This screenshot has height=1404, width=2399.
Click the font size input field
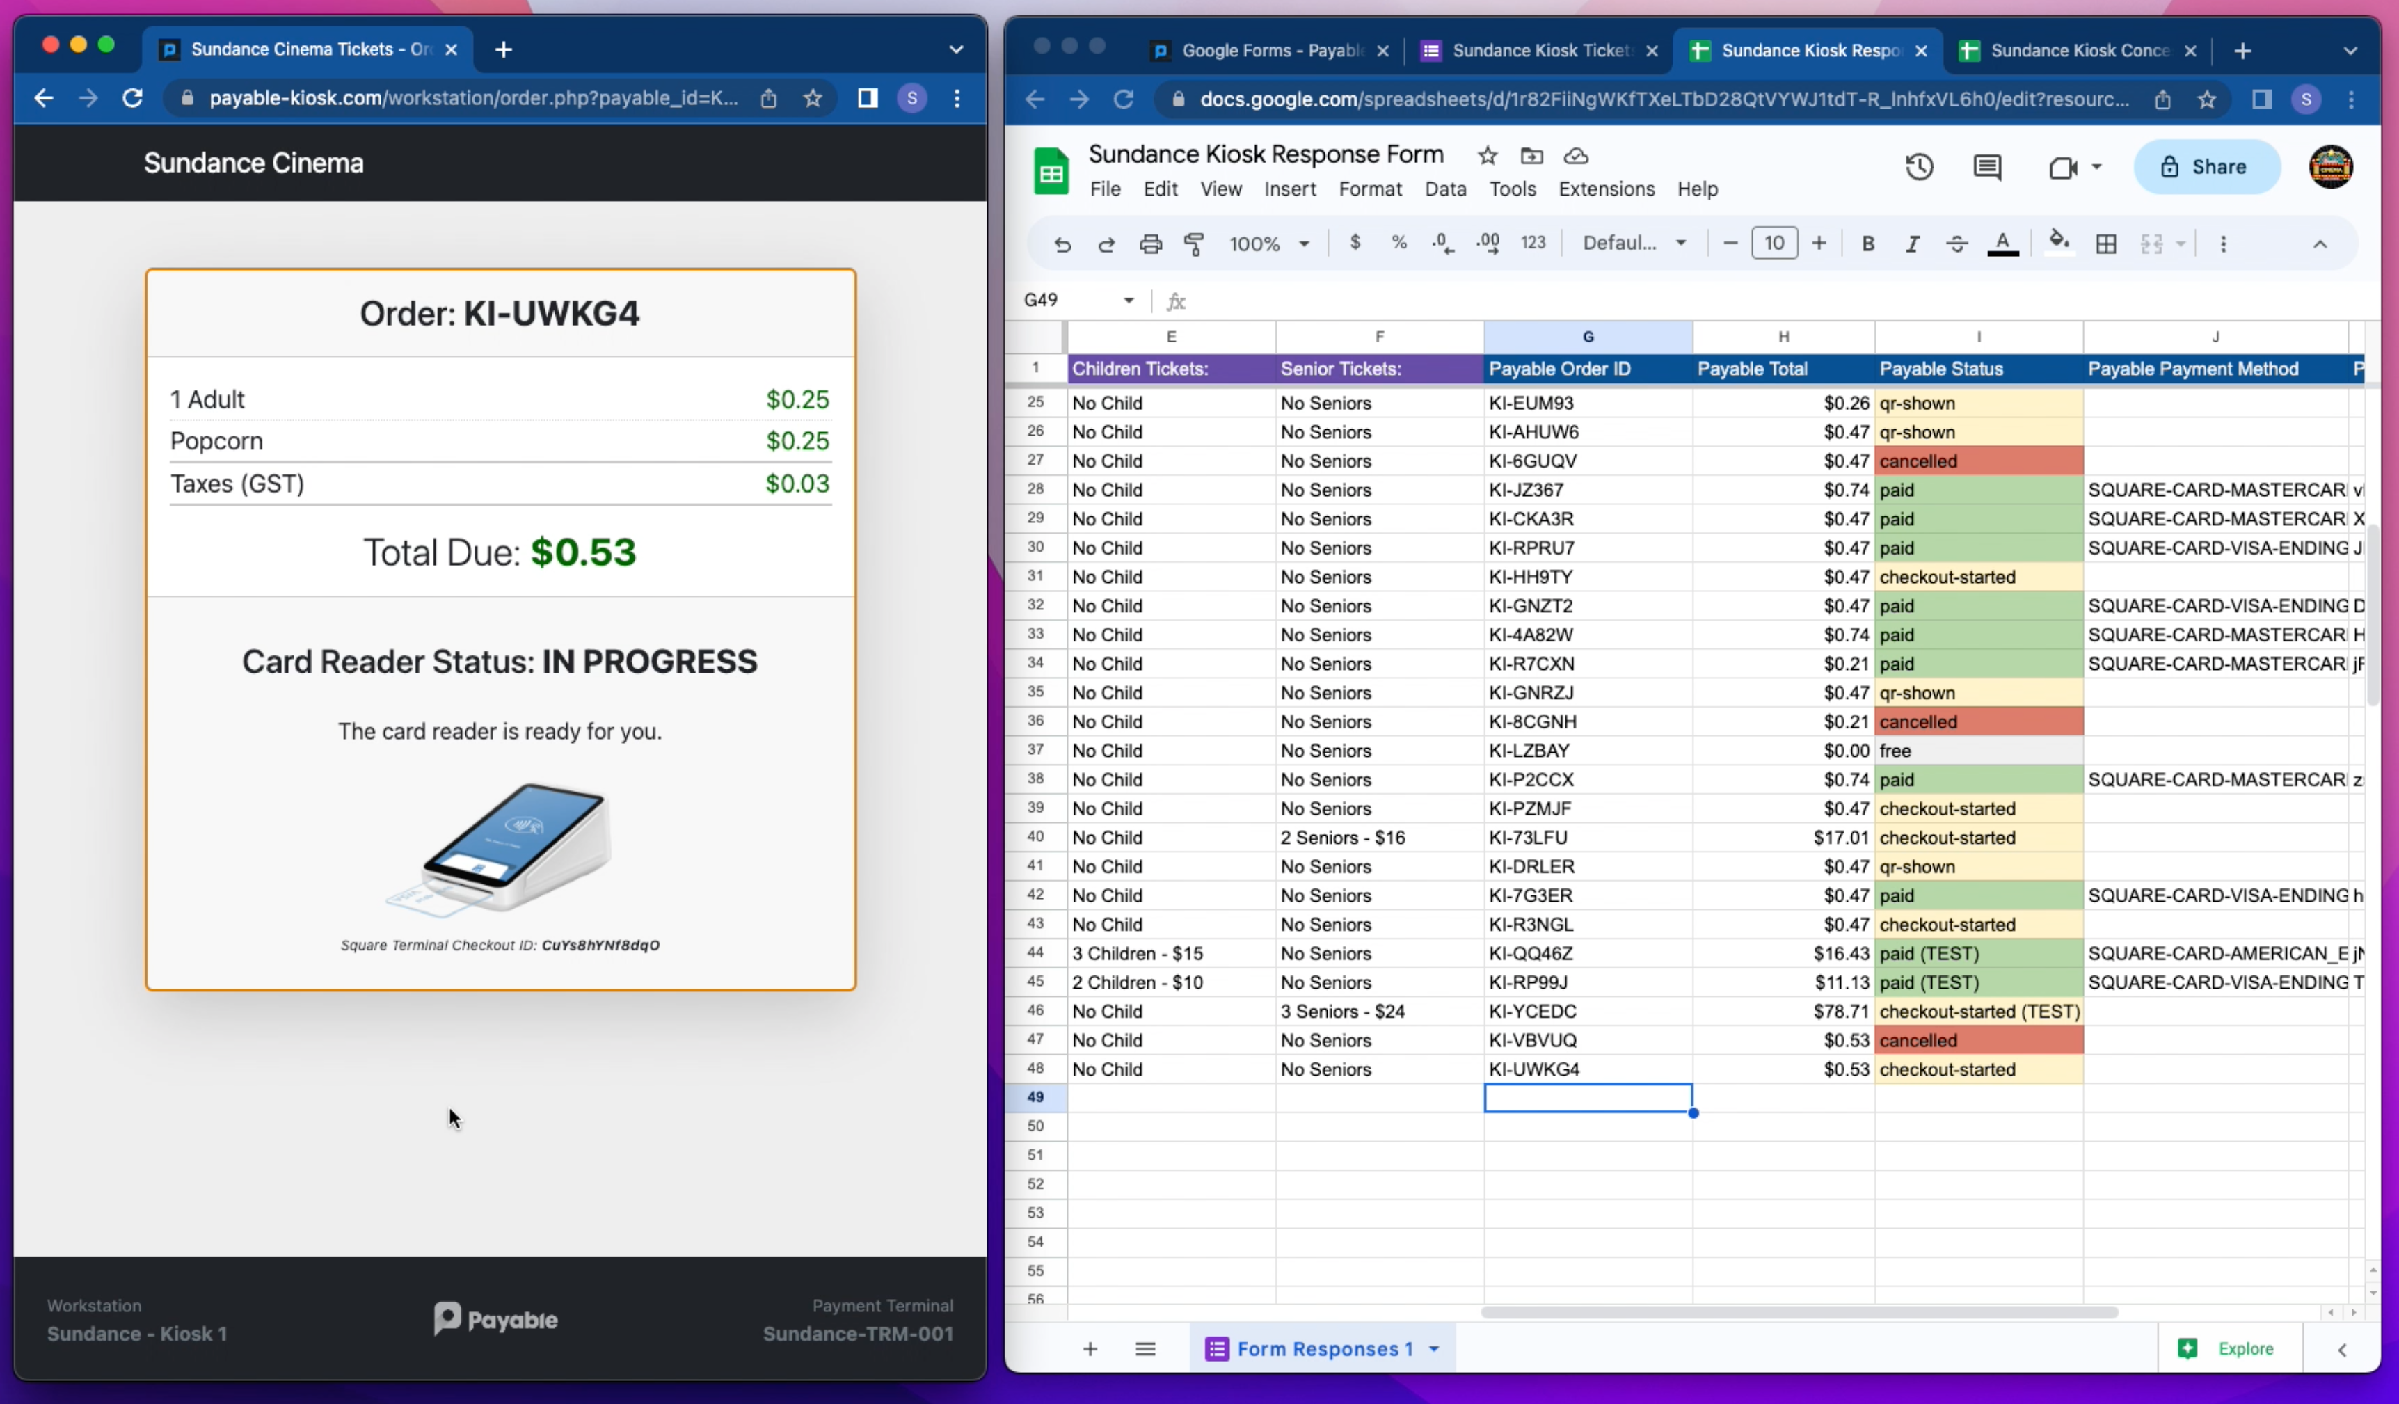[1774, 244]
